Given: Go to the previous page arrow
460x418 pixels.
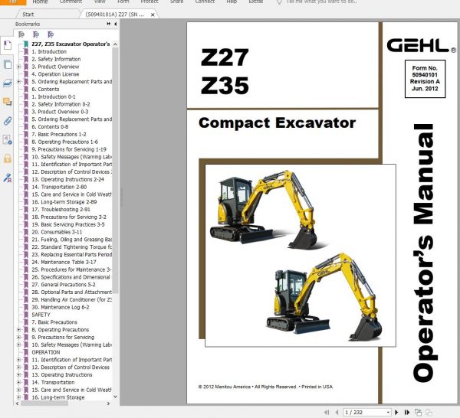Looking at the screenshot, I should point(337,412).
